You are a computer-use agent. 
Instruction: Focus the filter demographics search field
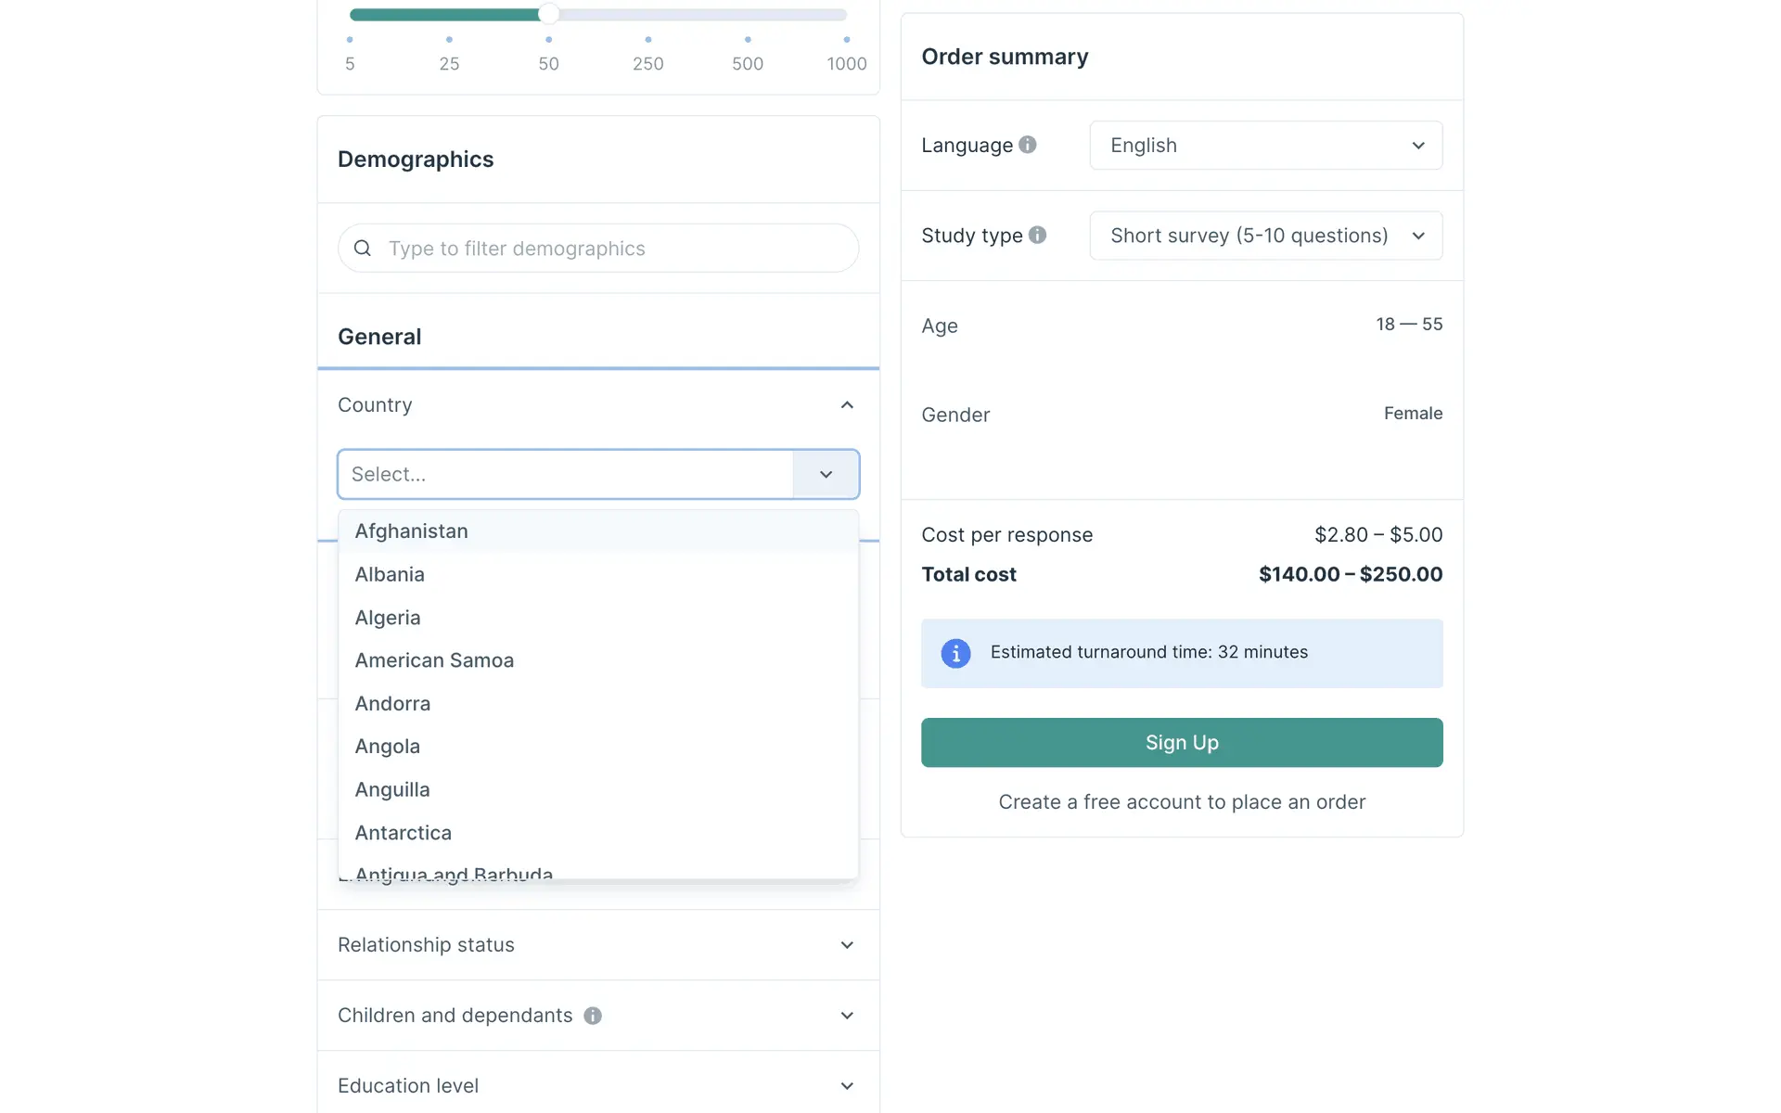pos(612,249)
